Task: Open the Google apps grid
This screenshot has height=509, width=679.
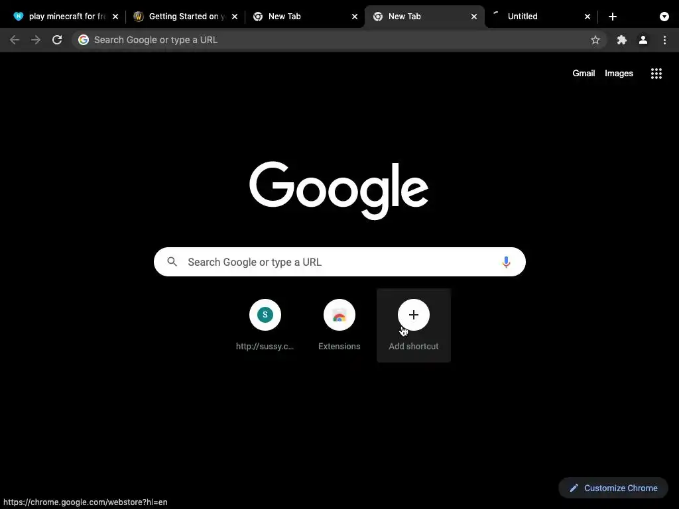Action: [x=656, y=74]
